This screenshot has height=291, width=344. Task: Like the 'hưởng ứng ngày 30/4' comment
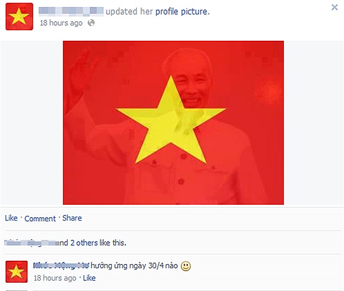pos(89,278)
